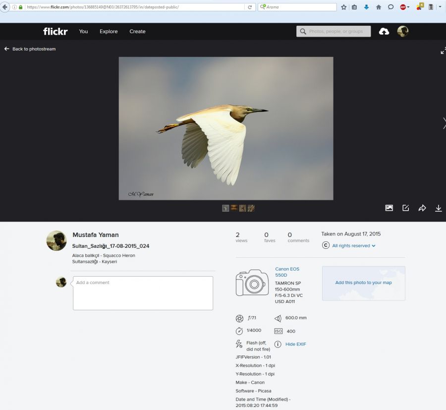Click the add to album image icon
The image size is (446, 410).
pyautogui.click(x=389, y=208)
